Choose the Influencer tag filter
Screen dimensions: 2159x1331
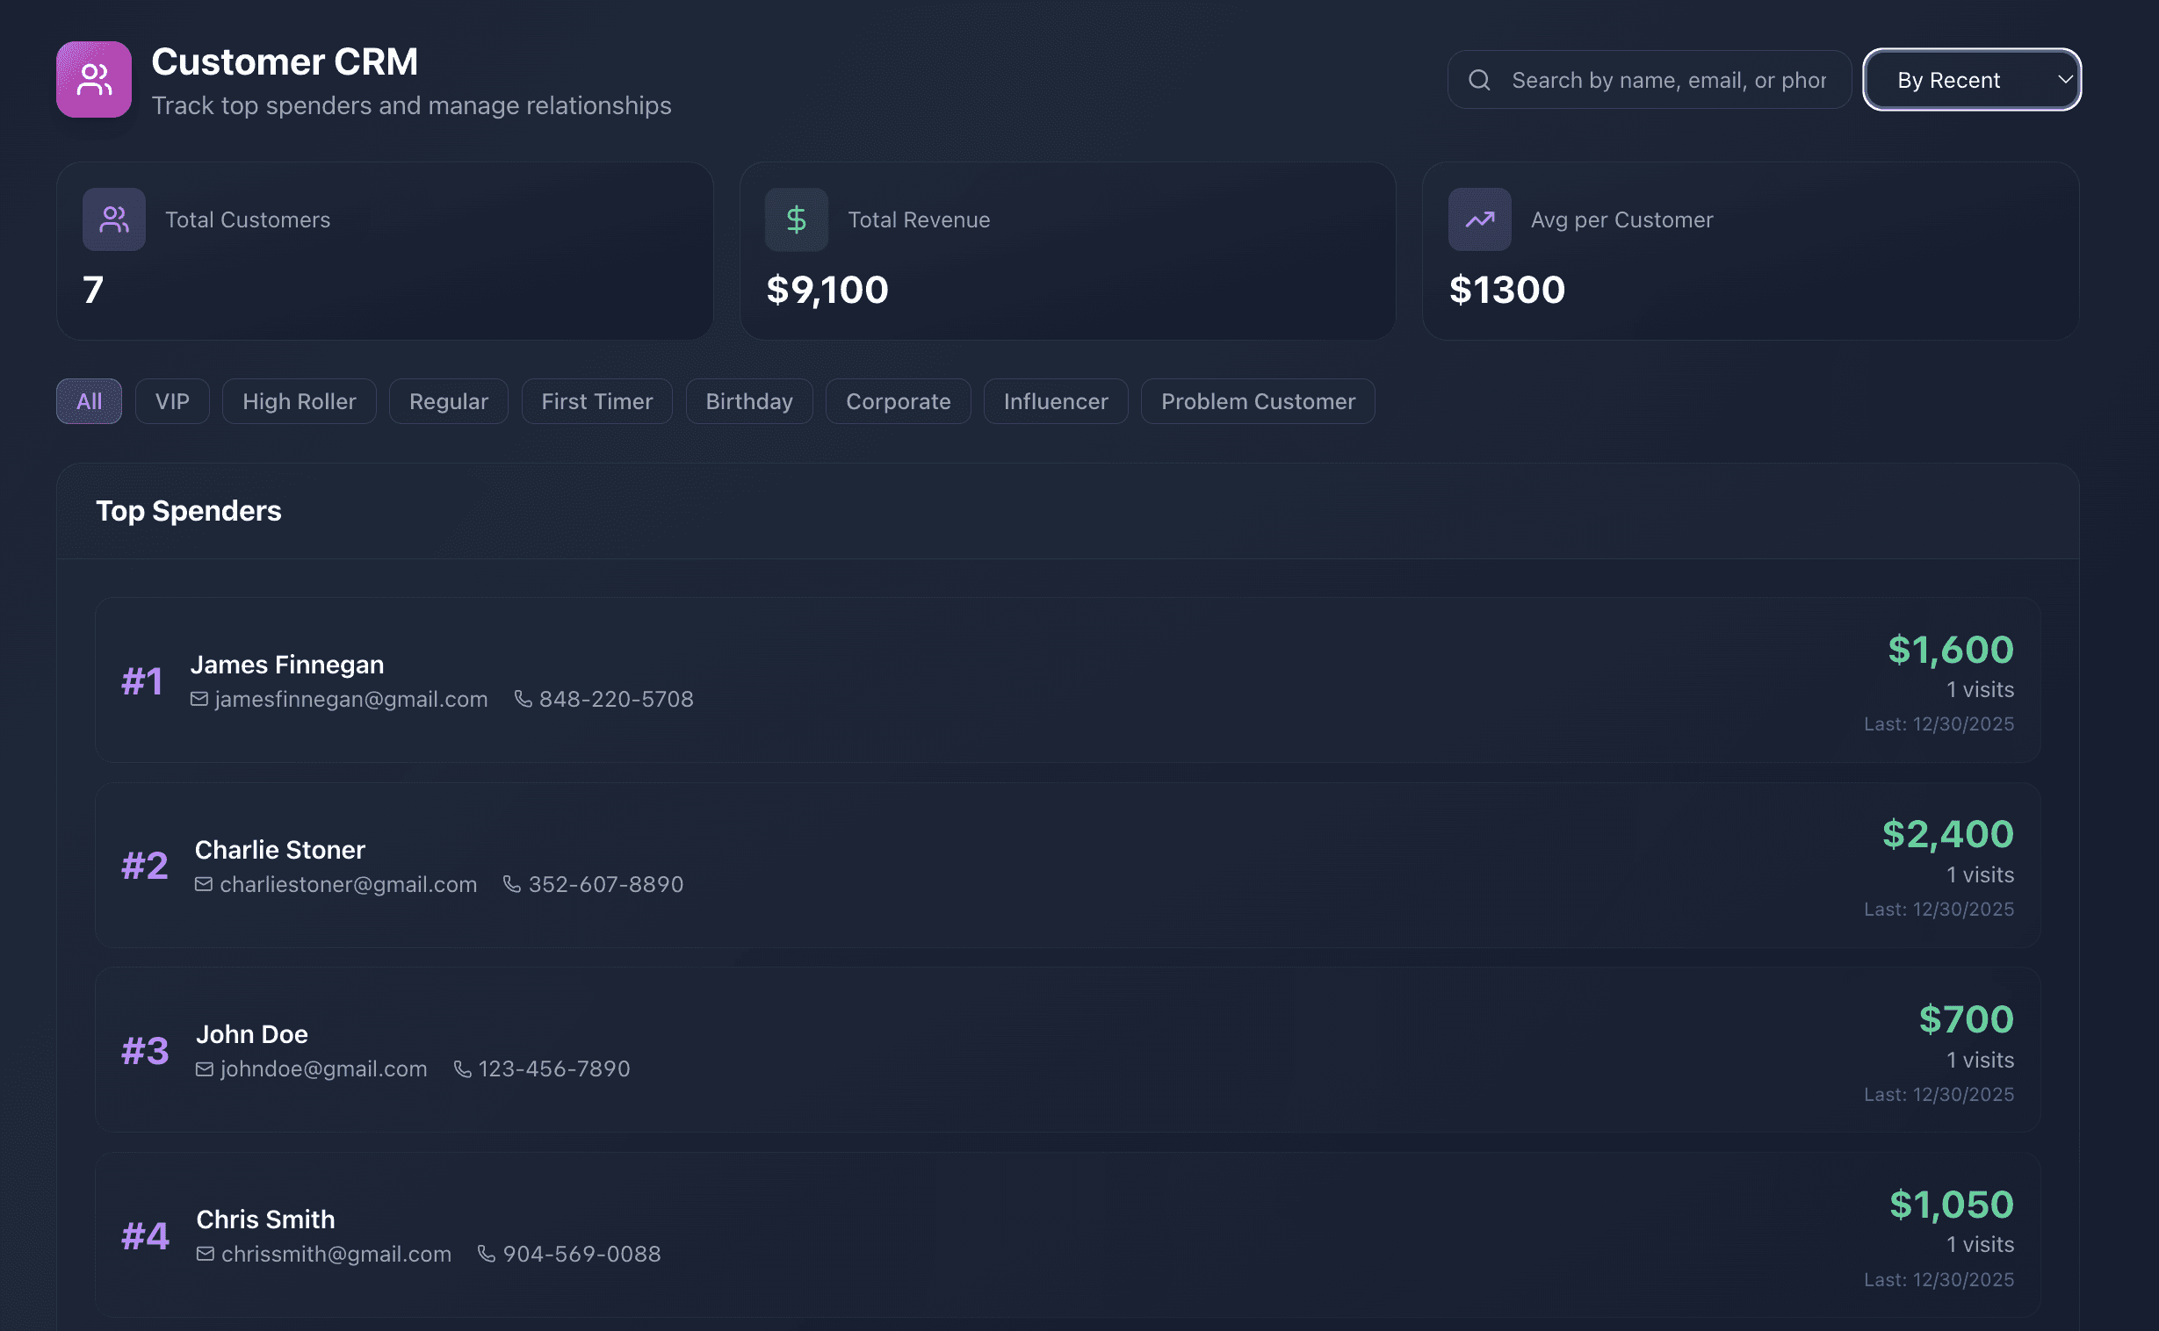[x=1055, y=401]
